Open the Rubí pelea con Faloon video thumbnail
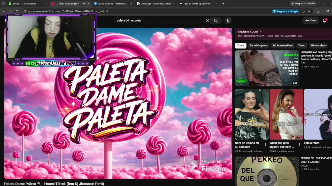332x186 pixels. (x=267, y=68)
